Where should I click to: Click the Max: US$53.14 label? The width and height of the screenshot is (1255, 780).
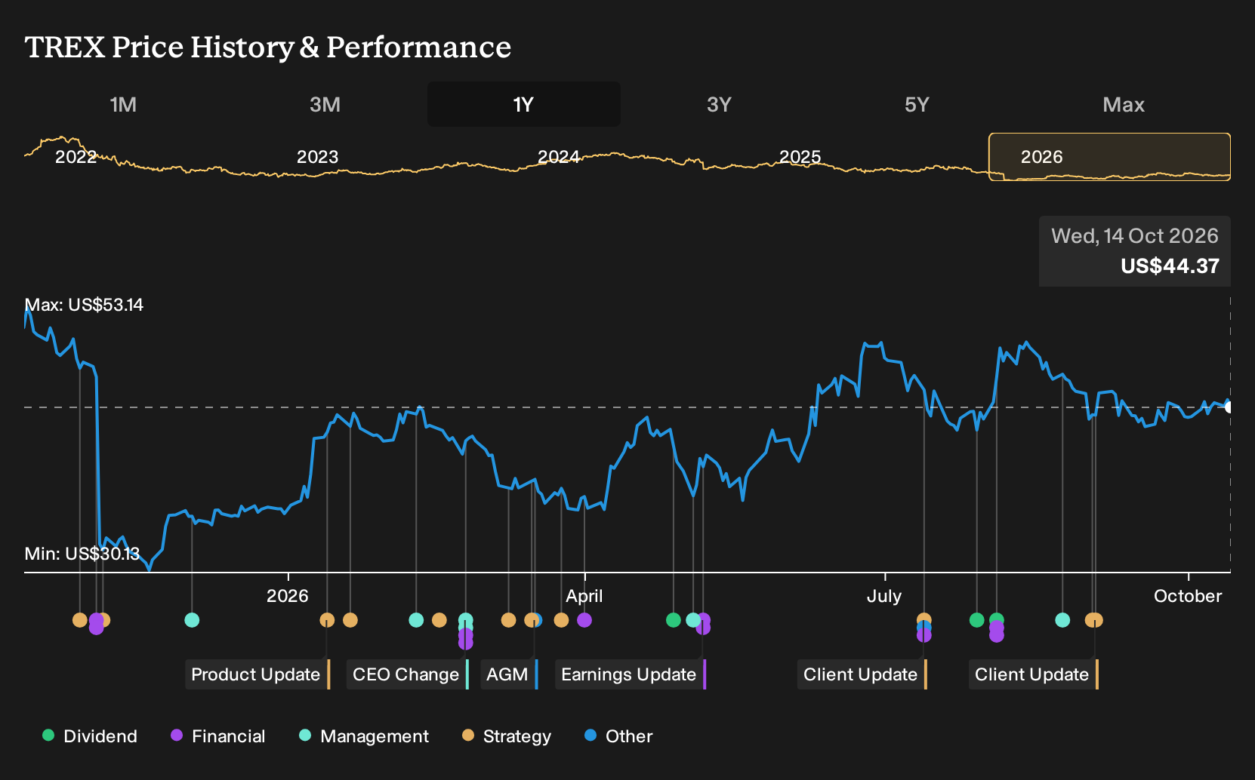click(84, 305)
